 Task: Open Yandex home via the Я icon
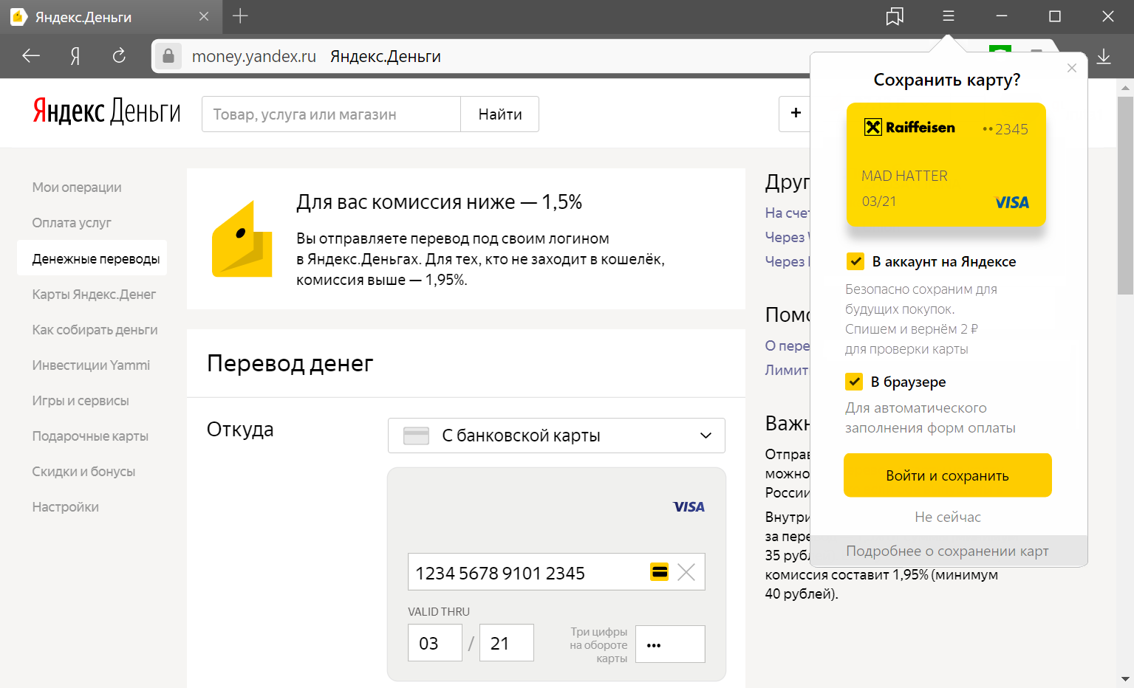point(75,56)
